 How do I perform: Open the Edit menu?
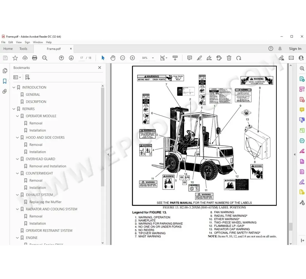tap(11, 42)
